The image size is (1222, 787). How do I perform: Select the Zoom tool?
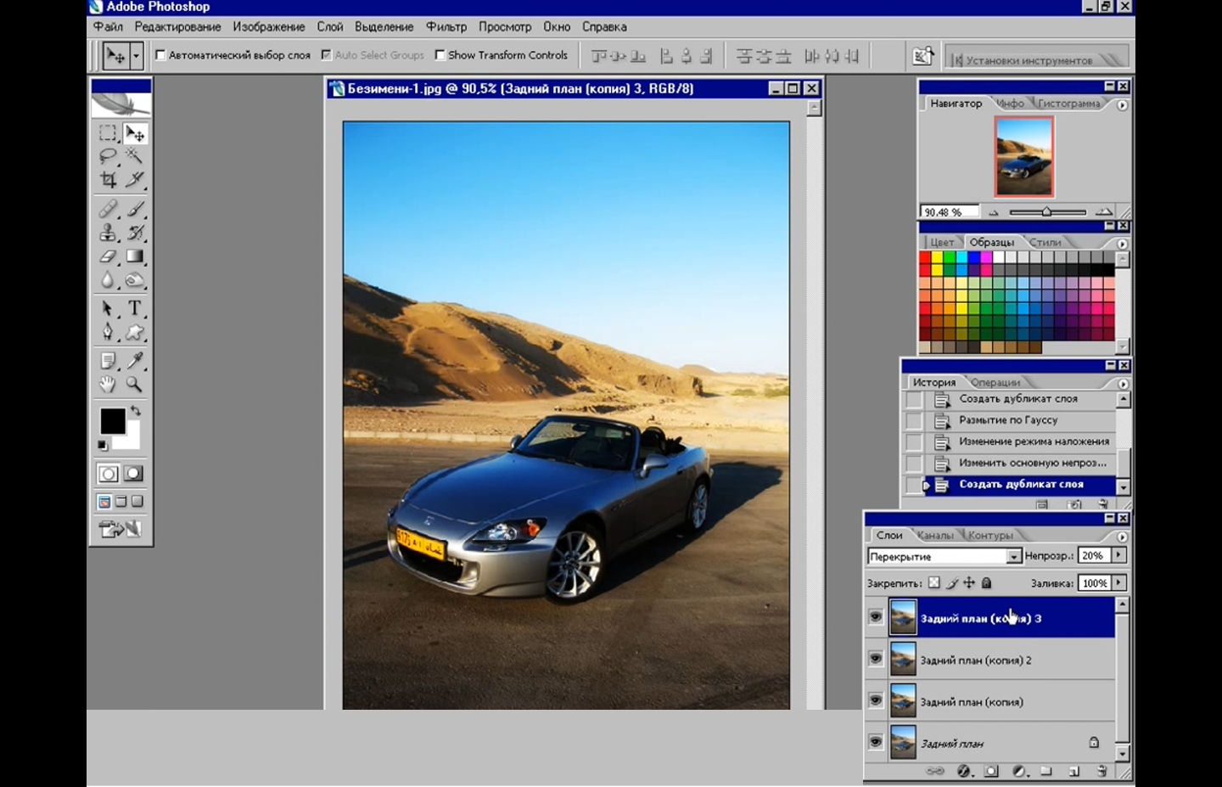pos(134,385)
